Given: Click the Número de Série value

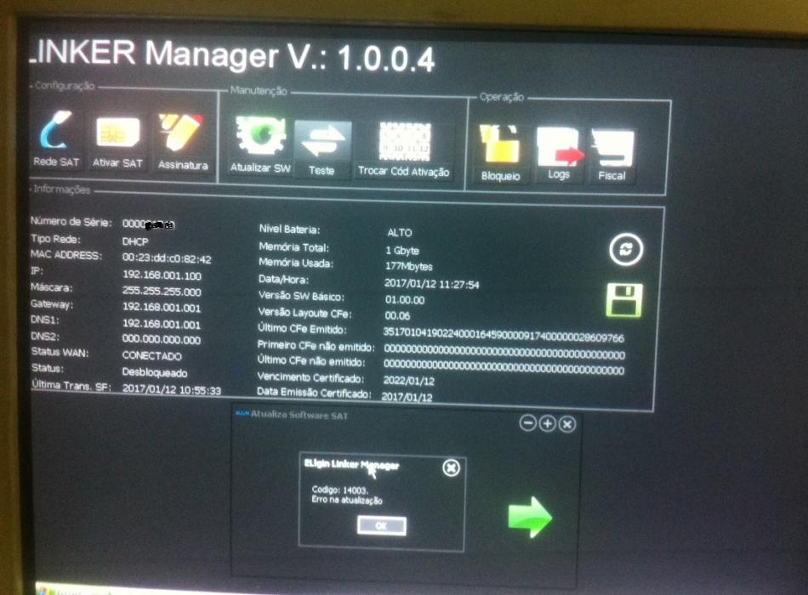Looking at the screenshot, I should tap(148, 224).
